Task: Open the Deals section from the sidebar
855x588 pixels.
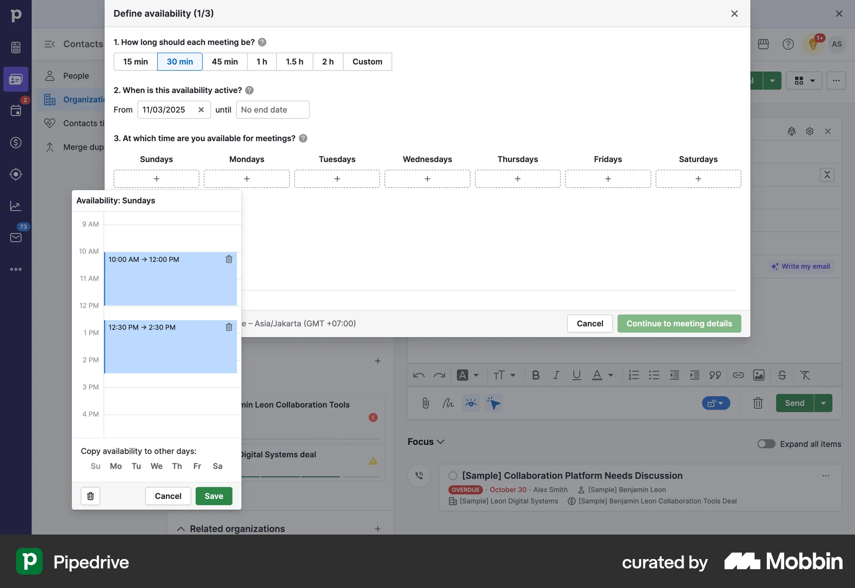Action: (16, 143)
